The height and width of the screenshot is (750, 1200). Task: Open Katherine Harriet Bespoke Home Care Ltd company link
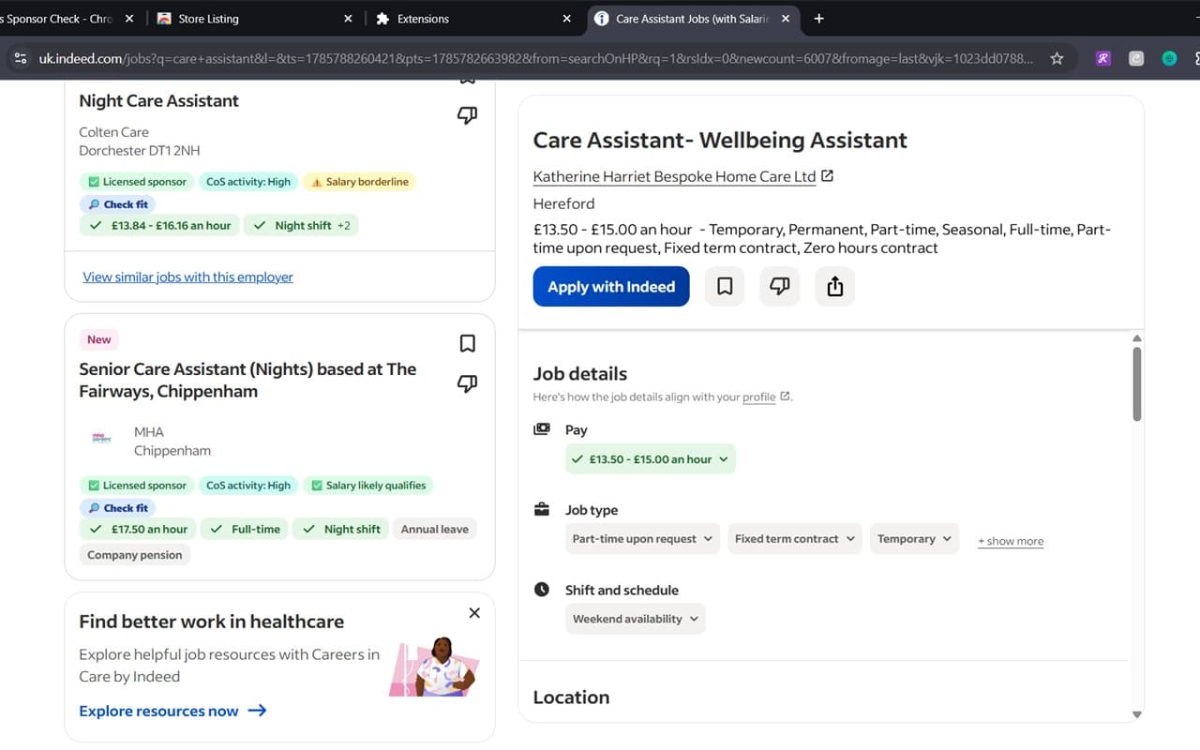coord(674,176)
